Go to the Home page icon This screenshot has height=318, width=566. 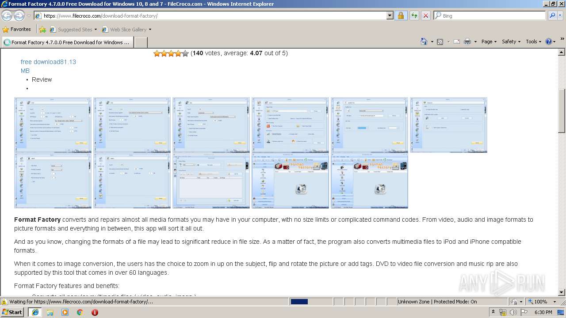coord(424,42)
